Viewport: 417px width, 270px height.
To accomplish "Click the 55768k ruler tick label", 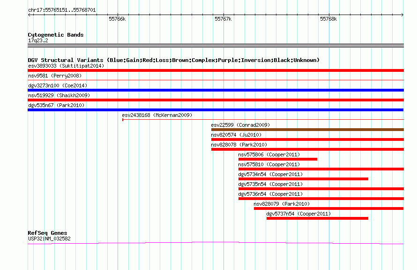I will [328, 19].
